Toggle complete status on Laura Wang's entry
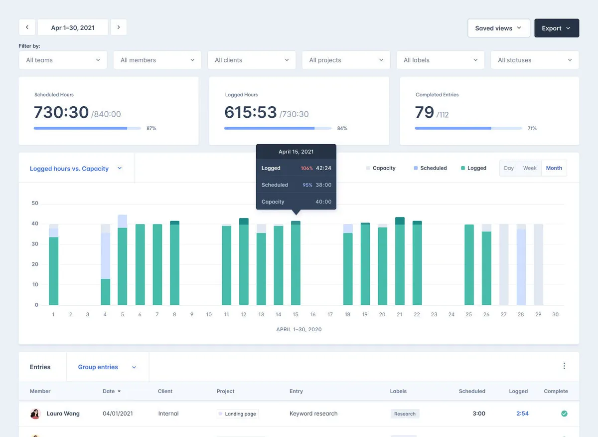Image resolution: width=598 pixels, height=437 pixels. [564, 414]
